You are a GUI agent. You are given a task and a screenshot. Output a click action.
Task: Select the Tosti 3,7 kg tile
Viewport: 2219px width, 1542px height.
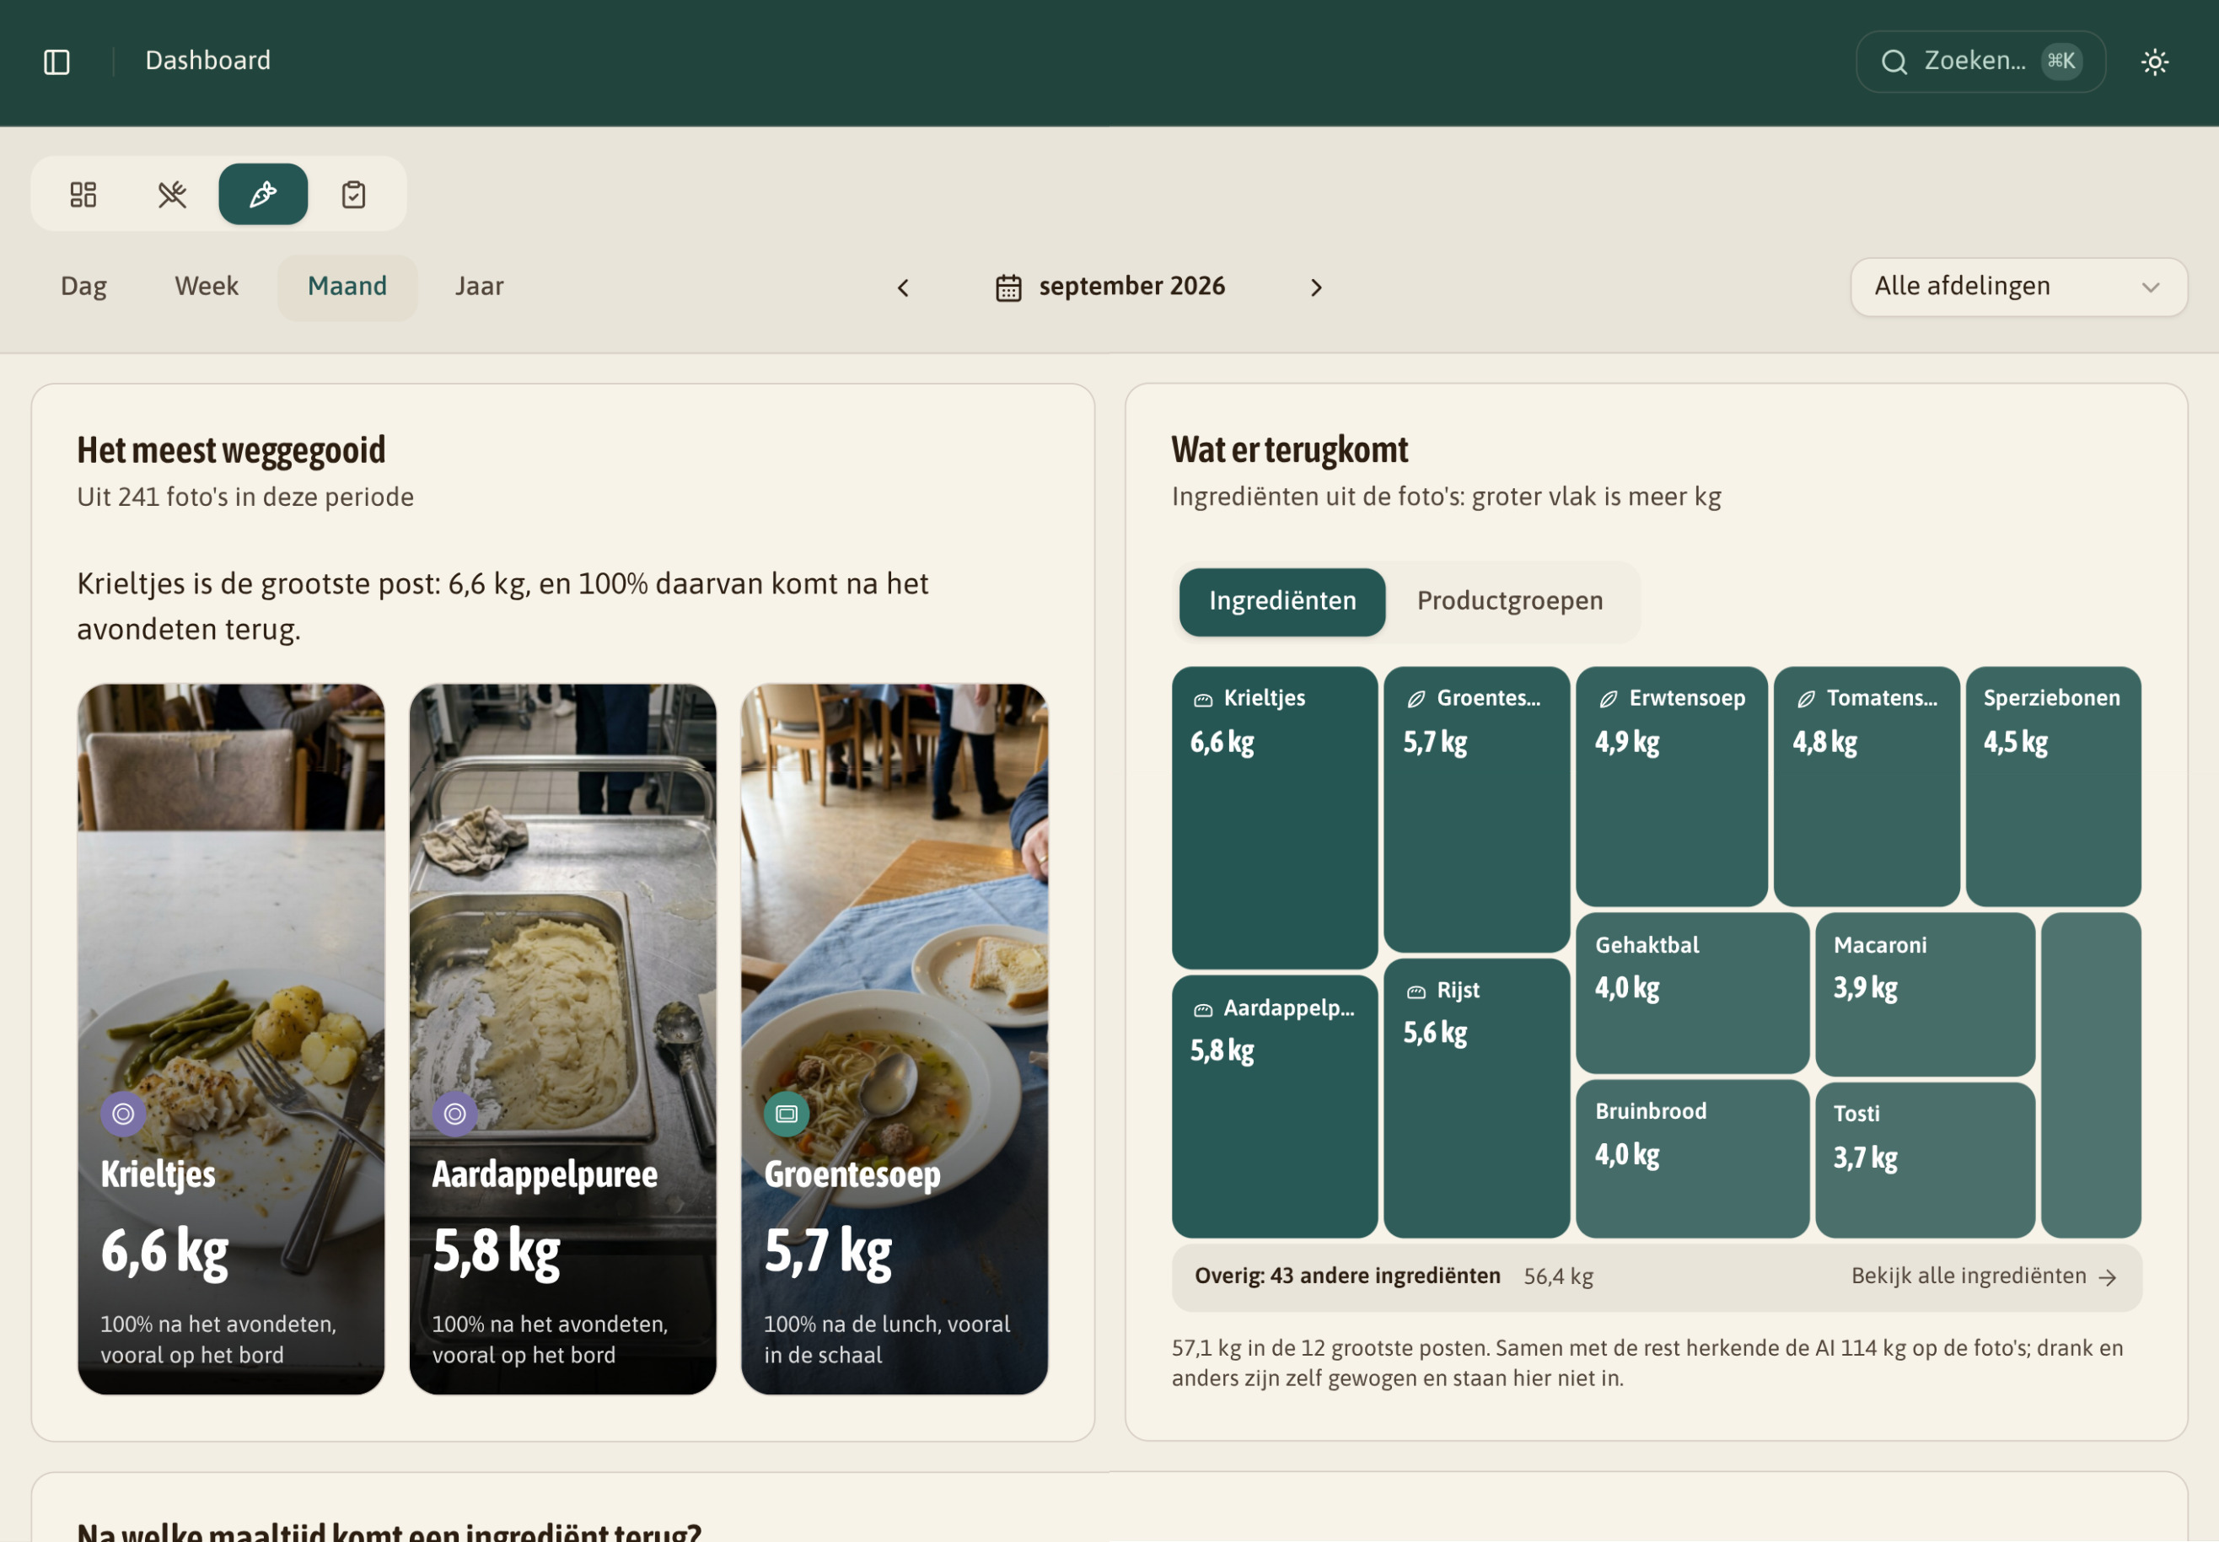1925,1160
